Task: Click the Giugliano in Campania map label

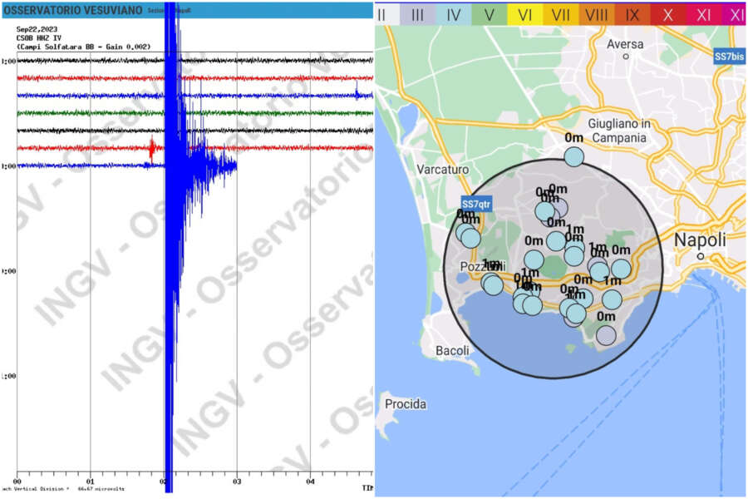Action: [605, 131]
